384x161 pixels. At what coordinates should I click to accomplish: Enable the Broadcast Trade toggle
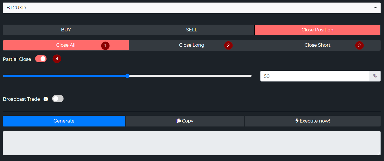click(58, 99)
